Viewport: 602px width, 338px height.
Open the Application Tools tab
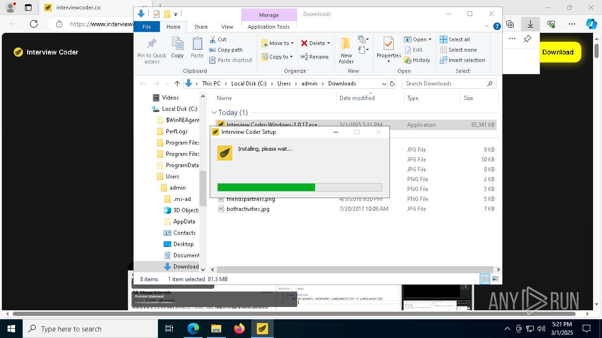click(269, 27)
